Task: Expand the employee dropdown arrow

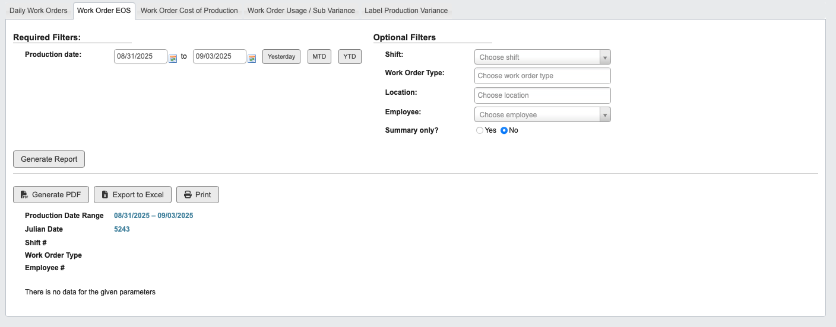Action: (x=605, y=115)
